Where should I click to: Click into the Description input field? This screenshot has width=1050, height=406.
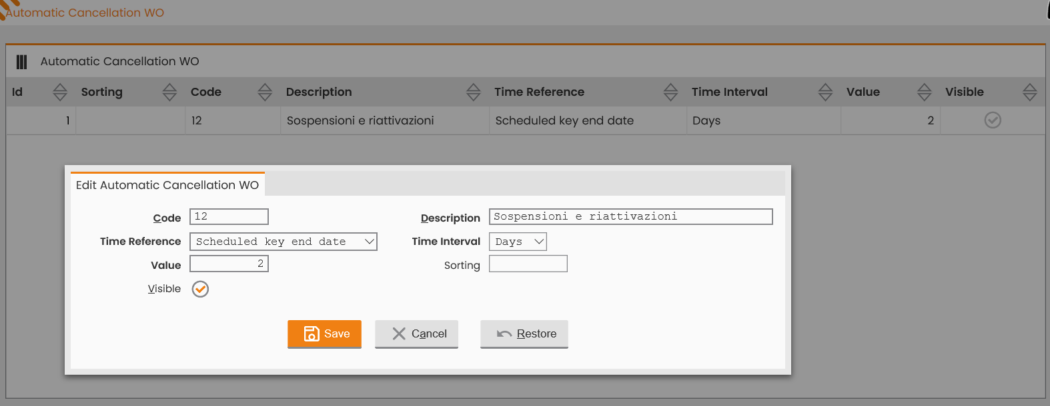tap(631, 217)
